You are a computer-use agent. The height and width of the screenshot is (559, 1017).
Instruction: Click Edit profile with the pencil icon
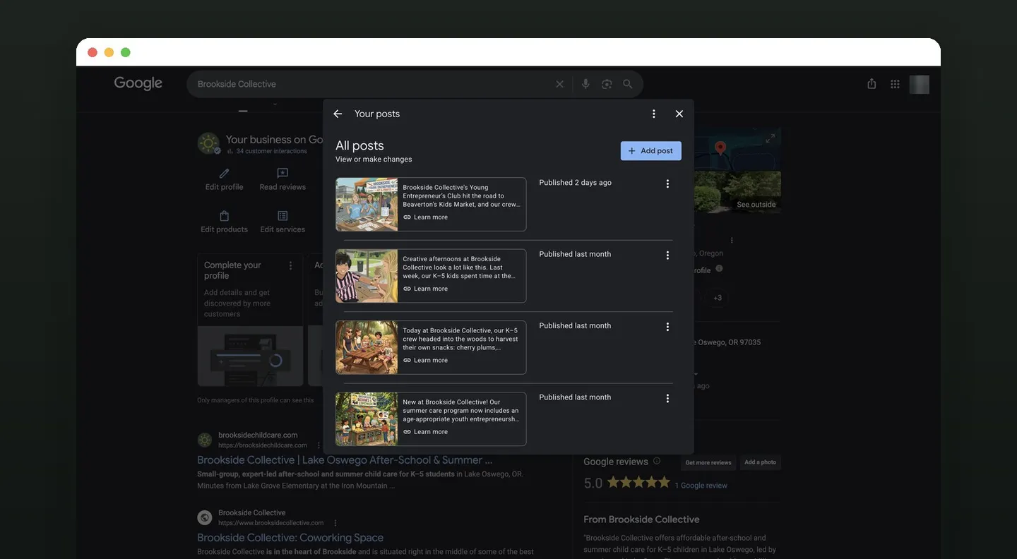[224, 179]
